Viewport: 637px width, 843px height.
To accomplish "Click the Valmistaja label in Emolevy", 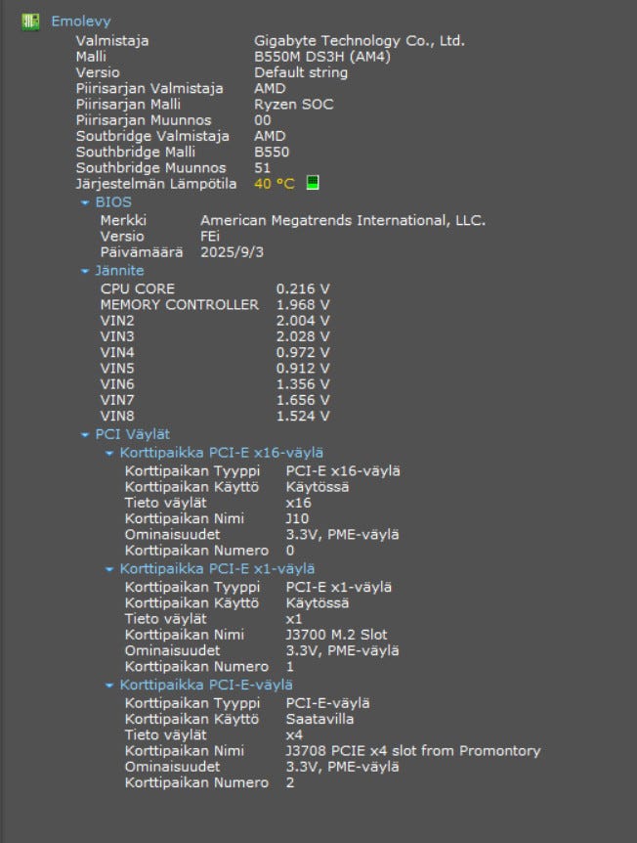I will tap(112, 41).
